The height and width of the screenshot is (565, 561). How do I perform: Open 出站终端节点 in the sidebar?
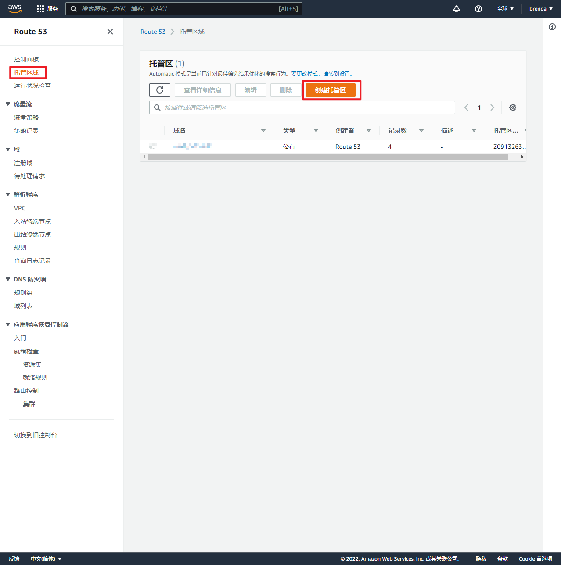[x=32, y=234]
